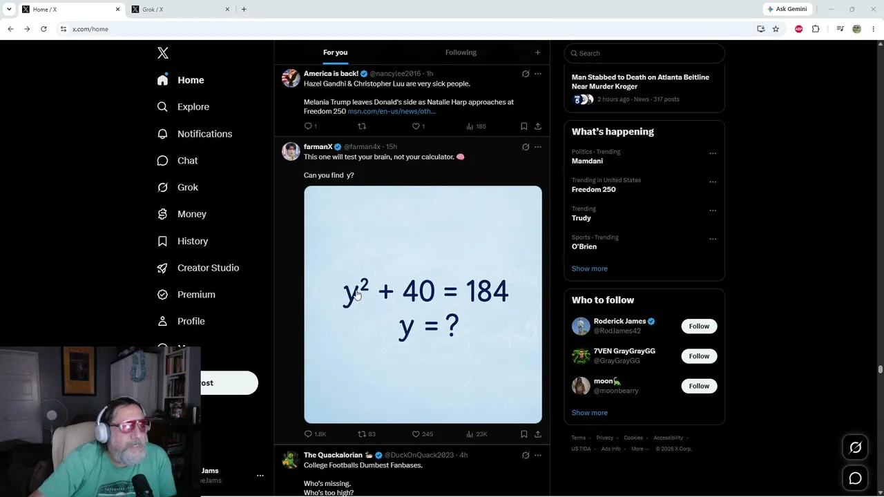Go to Explore in the sidebar
This screenshot has height=497, width=884.
click(183, 107)
